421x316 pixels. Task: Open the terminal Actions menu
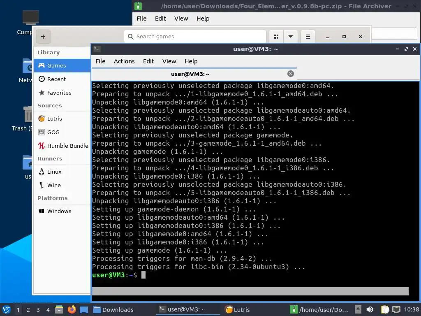coord(124,61)
